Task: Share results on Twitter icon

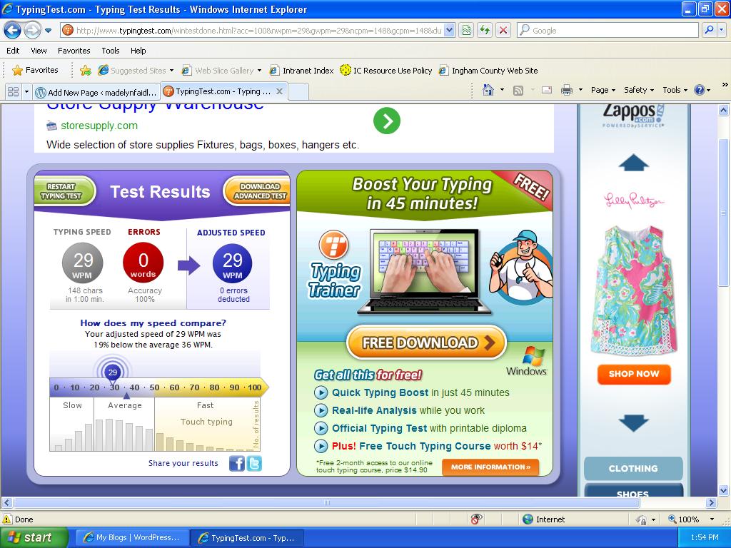Action: 254,464
